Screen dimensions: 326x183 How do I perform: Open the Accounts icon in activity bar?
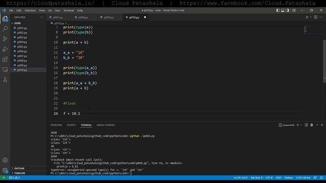pyautogui.click(x=5, y=160)
